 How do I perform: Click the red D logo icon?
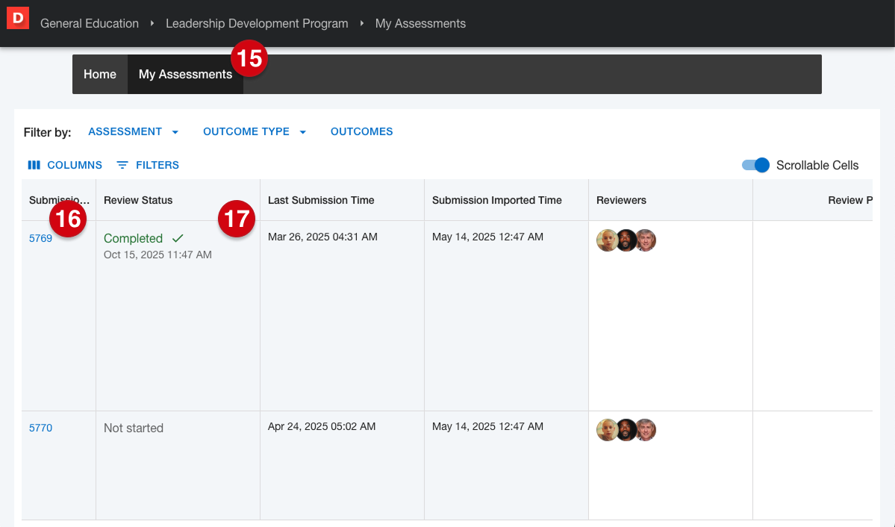(18, 18)
